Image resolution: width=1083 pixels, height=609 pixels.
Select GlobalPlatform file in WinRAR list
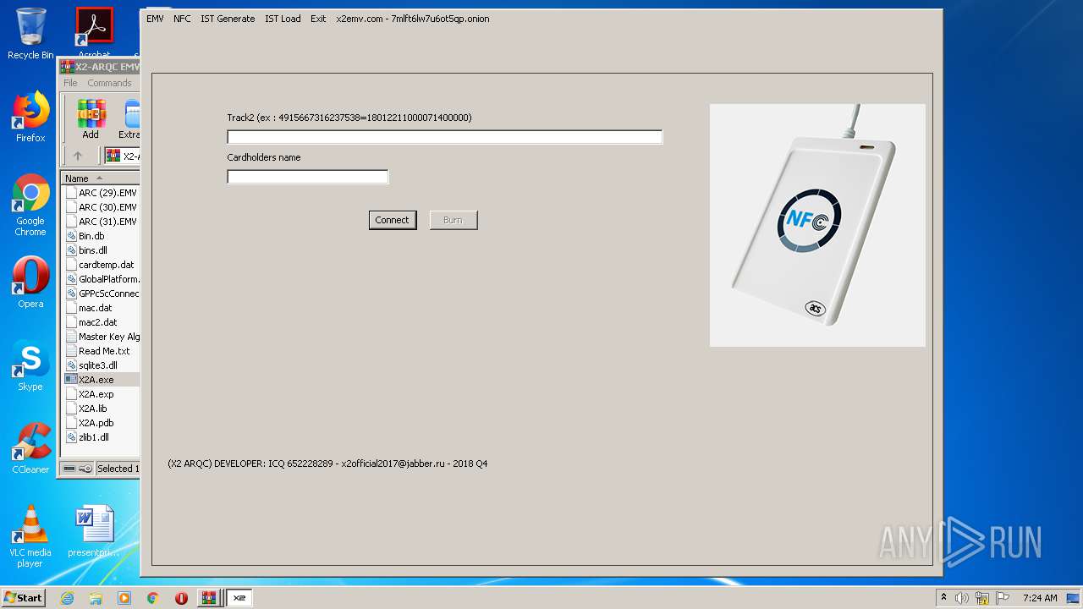click(x=102, y=279)
